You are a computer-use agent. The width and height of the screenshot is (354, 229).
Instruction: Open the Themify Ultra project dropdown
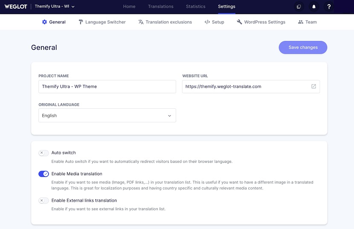(x=55, y=6)
